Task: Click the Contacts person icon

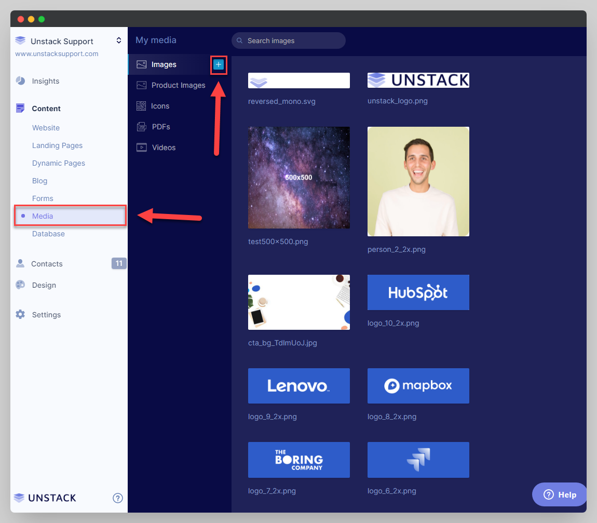Action: [x=20, y=263]
